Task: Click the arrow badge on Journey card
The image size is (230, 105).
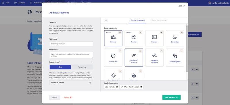Action: 141,32
